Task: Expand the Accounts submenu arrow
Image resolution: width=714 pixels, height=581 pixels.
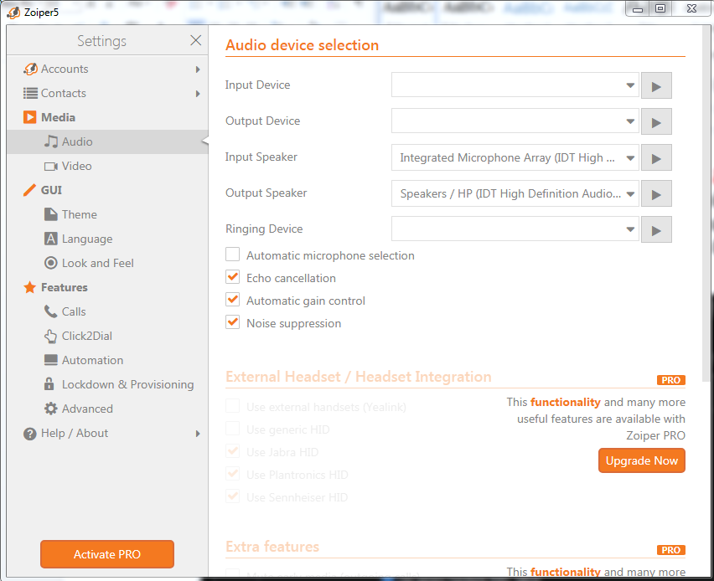Action: [x=198, y=69]
